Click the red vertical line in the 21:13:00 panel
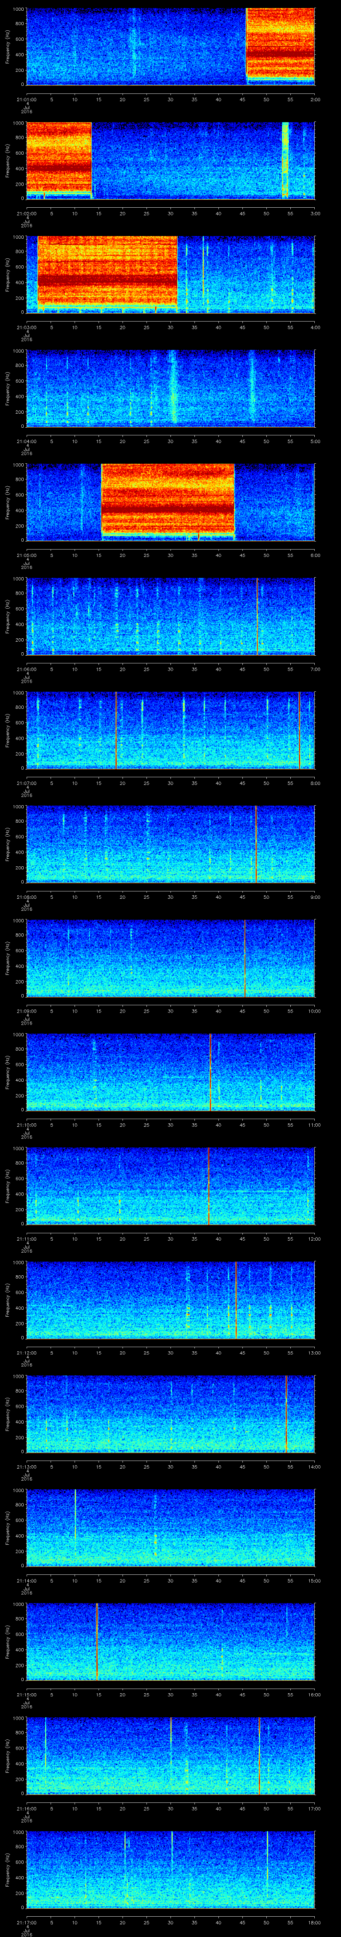This screenshot has height=1937, width=341. (x=286, y=1413)
